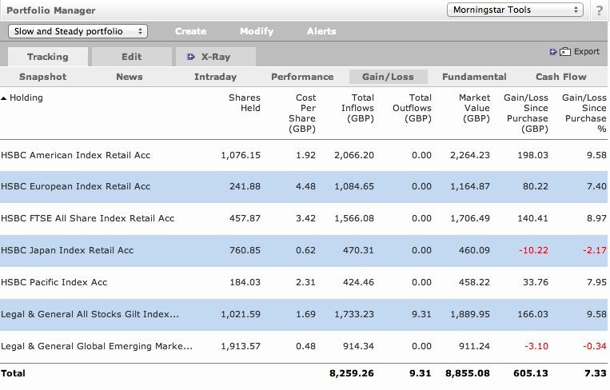Select the Alerts menu item
Viewport: 610px width, 390px height.
click(x=321, y=31)
